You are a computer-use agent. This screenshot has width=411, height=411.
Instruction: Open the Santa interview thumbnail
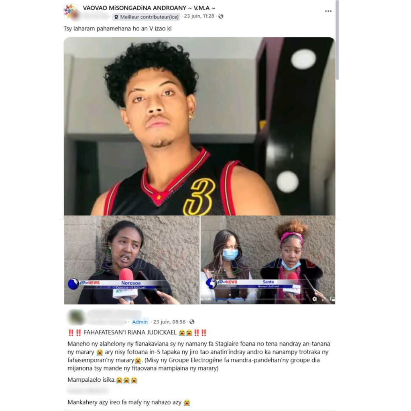(x=268, y=260)
